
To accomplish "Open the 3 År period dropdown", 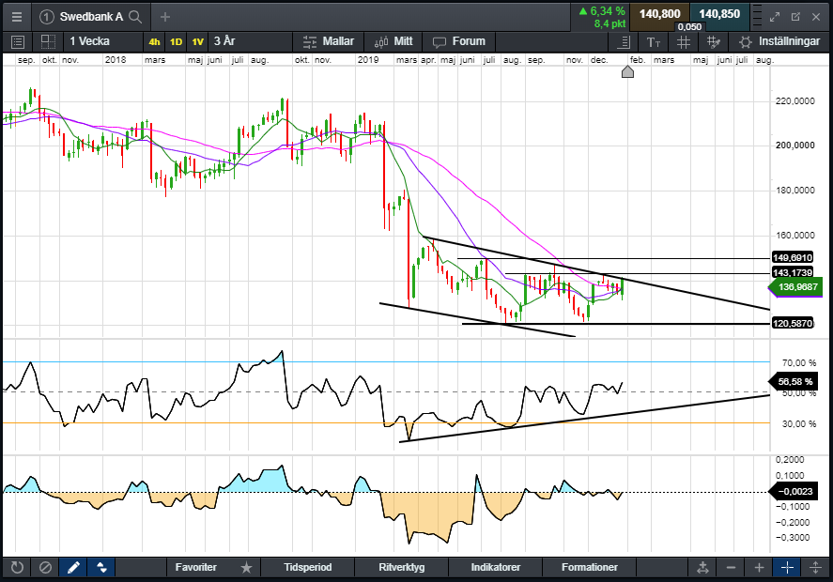I will pyautogui.click(x=250, y=41).
